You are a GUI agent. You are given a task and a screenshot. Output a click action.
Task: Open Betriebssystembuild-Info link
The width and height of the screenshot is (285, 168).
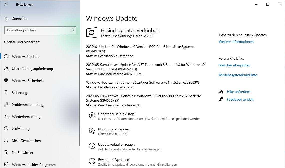[x=238, y=75]
